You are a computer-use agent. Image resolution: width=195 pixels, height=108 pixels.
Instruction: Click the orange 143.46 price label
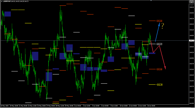[x=159, y=69]
